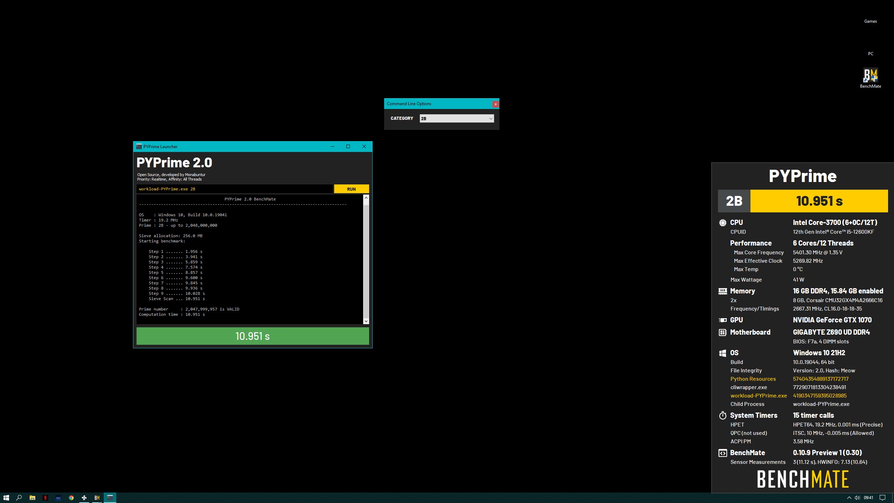Click the Intel Core-3700 (6+0C/12T) text
Viewport: 894px width, 503px height.
click(835, 223)
